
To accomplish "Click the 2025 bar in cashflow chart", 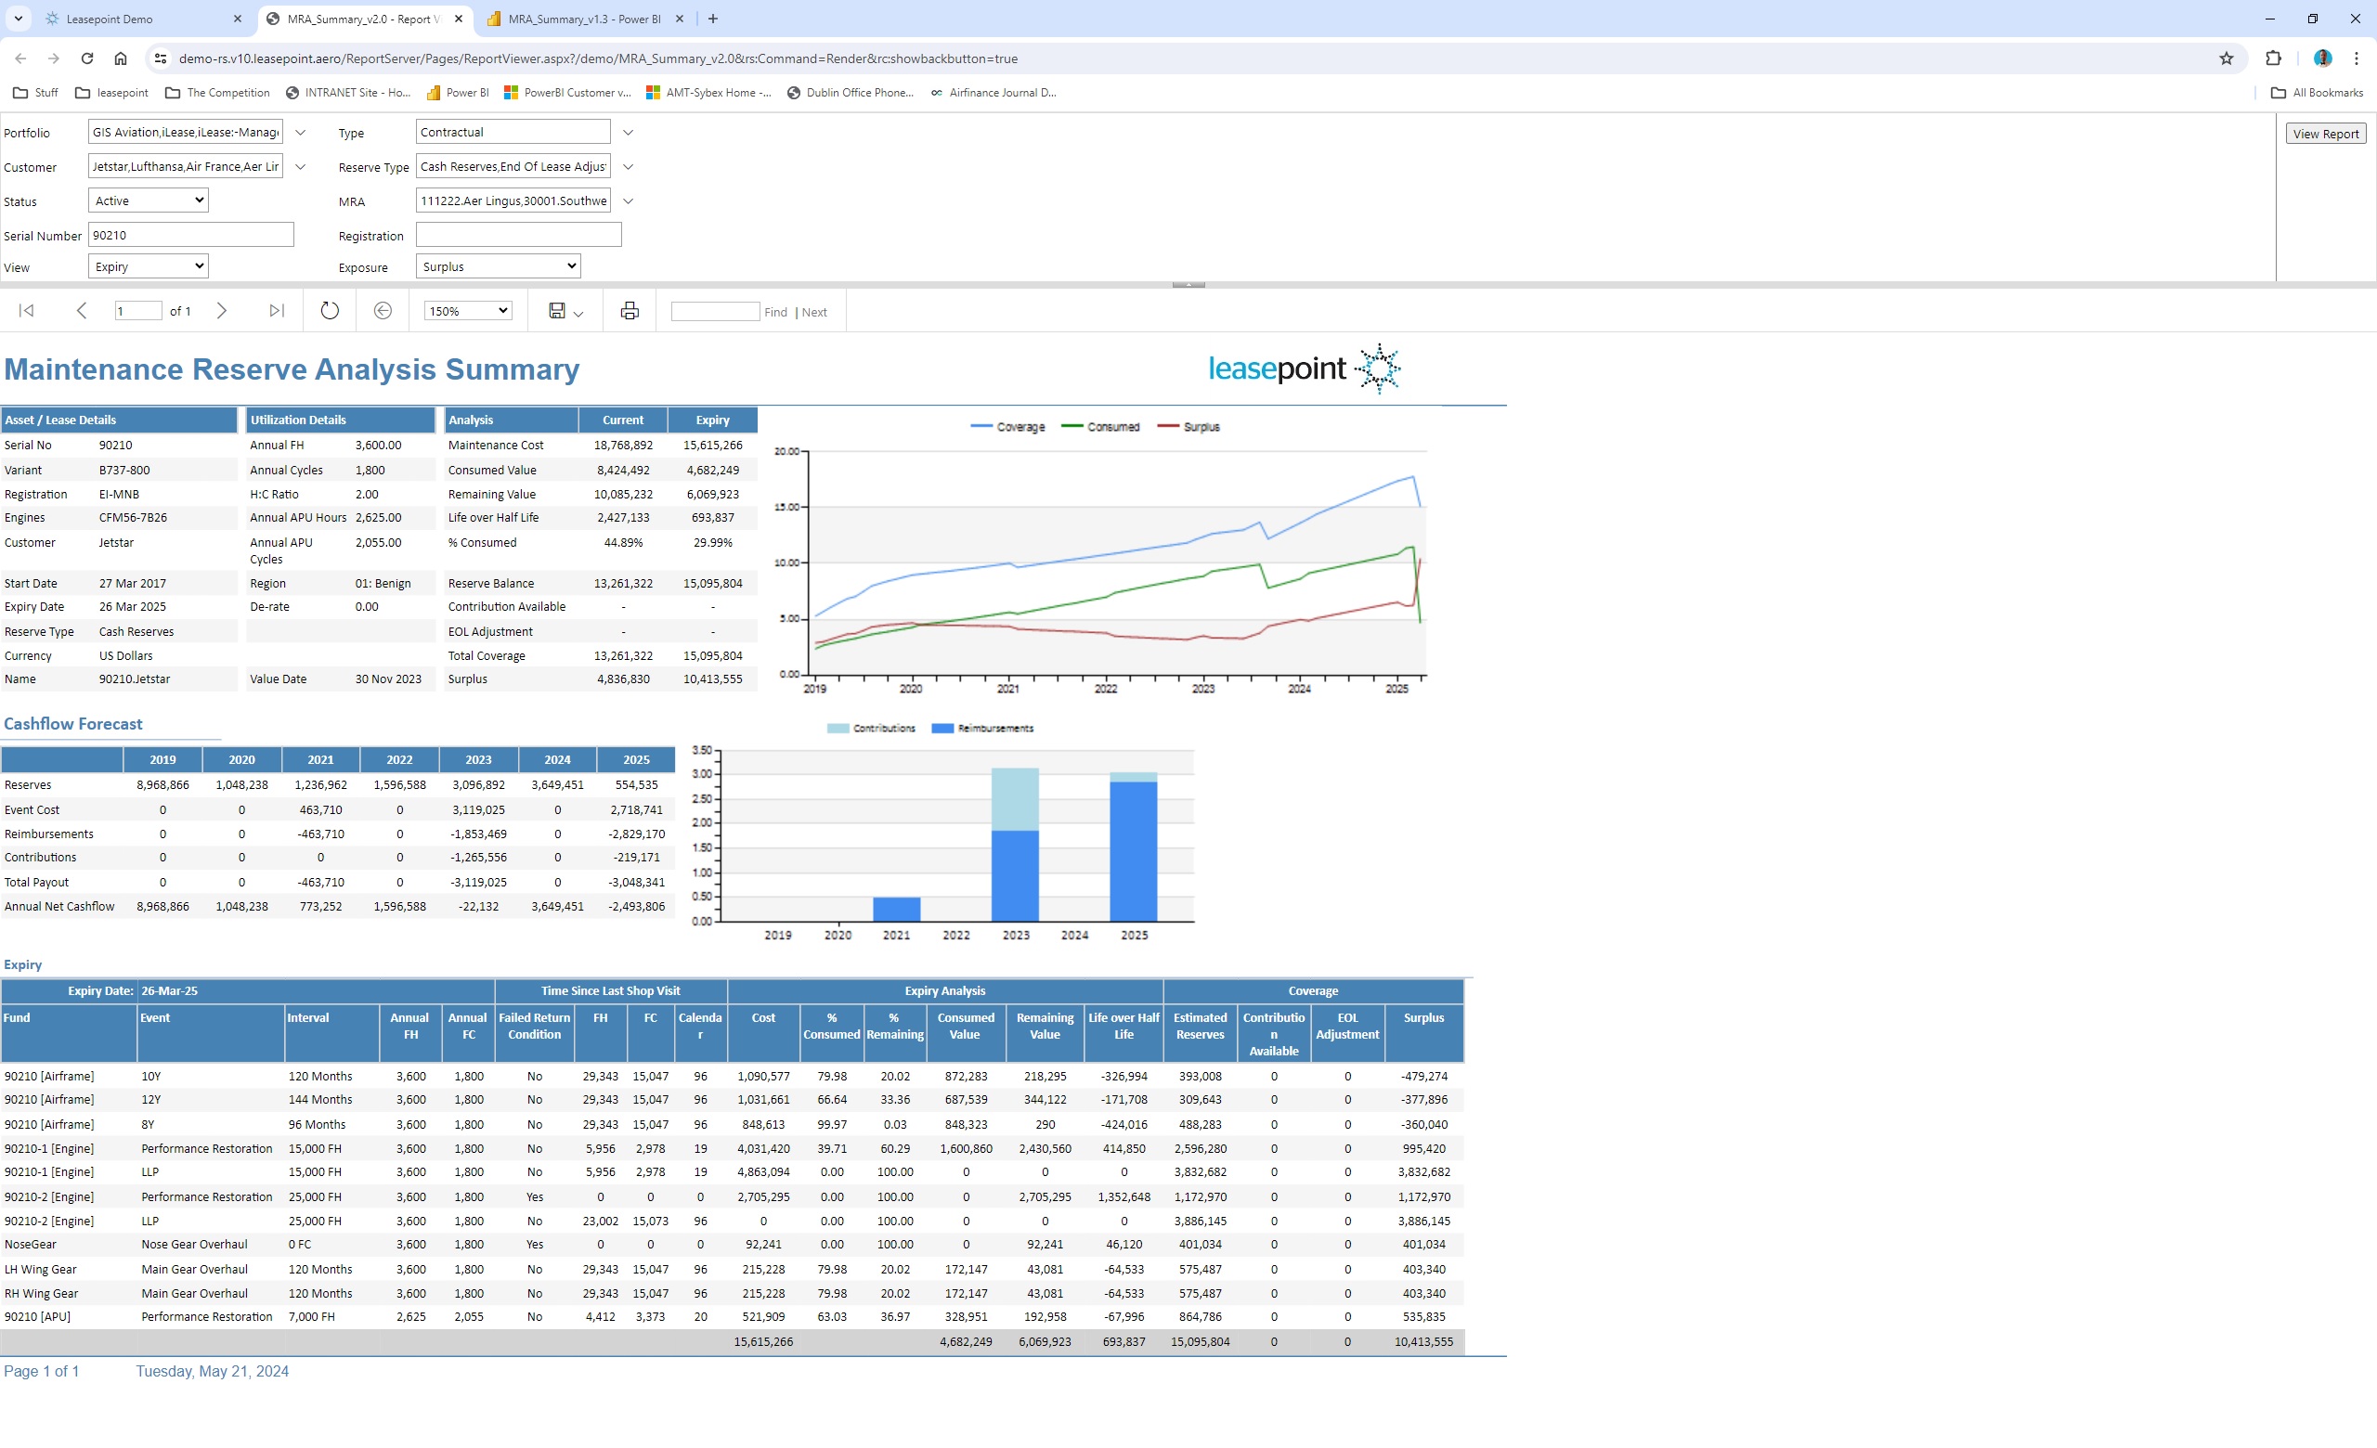I will [1134, 847].
